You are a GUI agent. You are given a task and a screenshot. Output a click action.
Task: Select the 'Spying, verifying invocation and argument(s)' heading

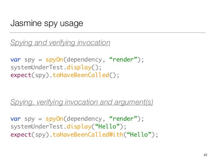(82, 102)
